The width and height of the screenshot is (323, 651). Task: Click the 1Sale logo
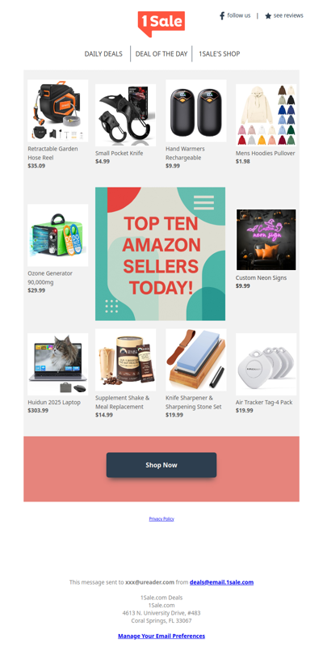[x=161, y=23]
